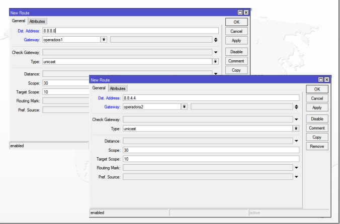Click the operadora2 gateway field
340x224 pixels.
(x=152, y=106)
